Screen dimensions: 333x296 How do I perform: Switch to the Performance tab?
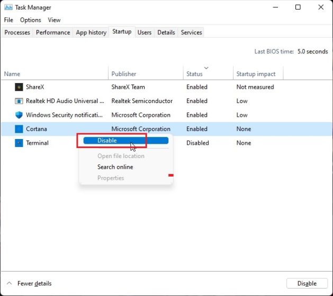(53, 32)
